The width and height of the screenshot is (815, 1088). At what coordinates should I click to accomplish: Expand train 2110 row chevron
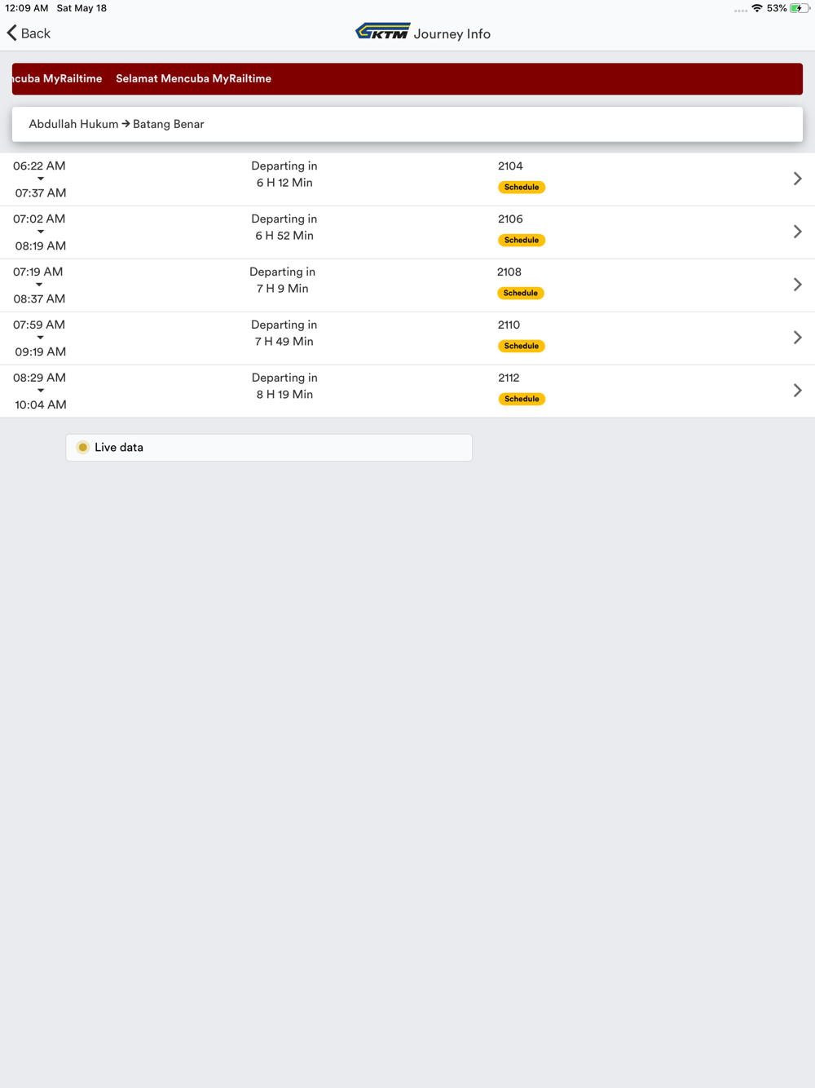point(797,338)
